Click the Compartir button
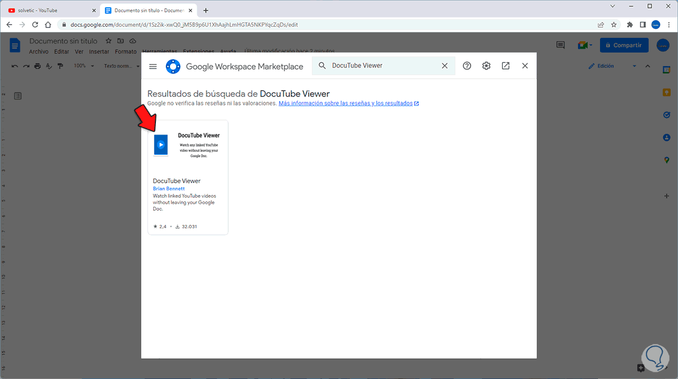The image size is (678, 379). (624, 45)
